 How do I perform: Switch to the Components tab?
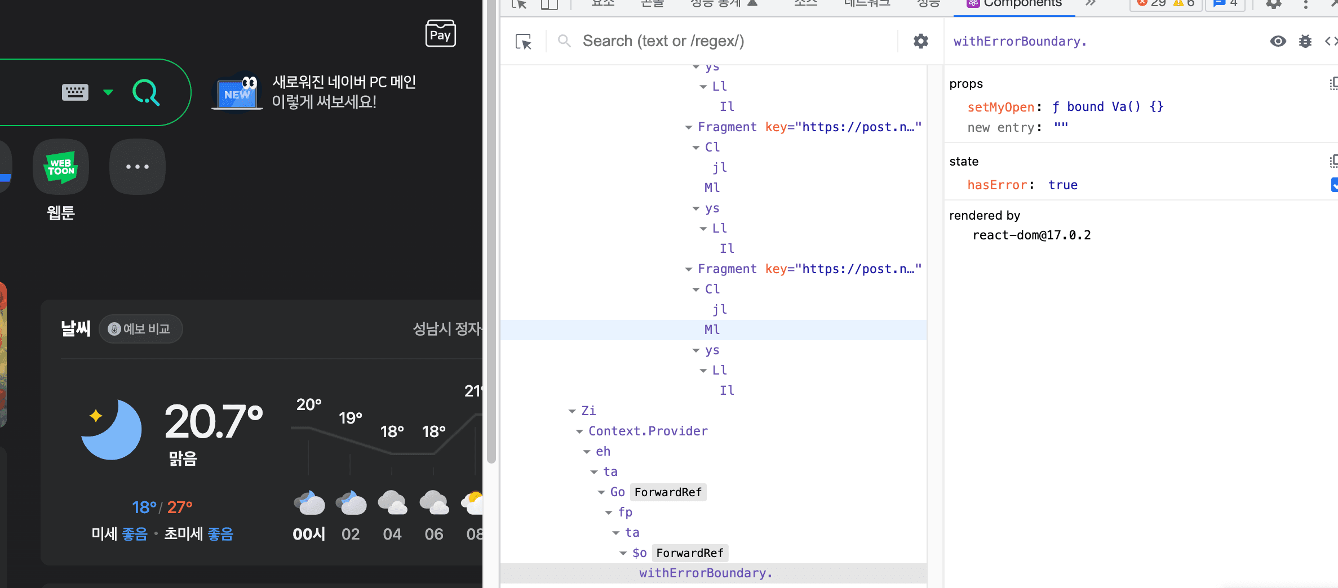point(1014,5)
